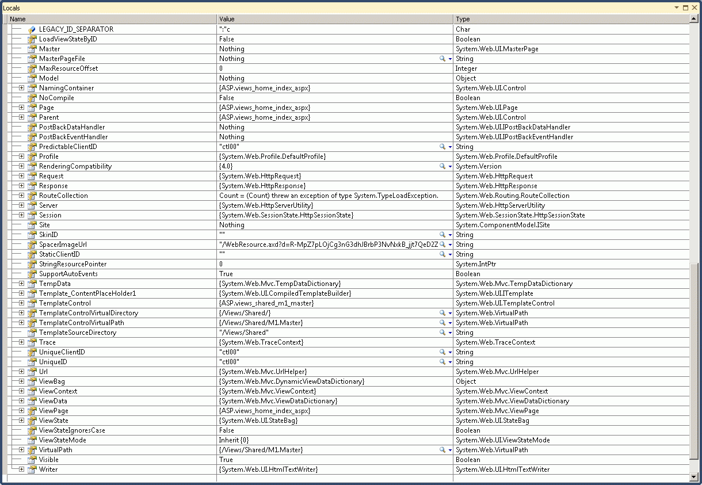Click the Value column header

pos(335,19)
